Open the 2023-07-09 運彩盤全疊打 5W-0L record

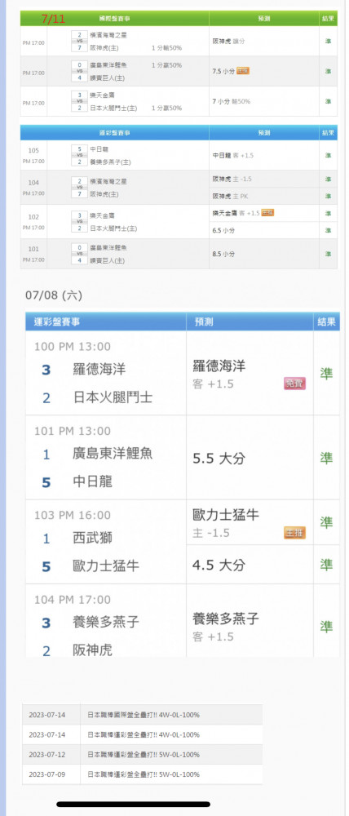(x=142, y=774)
